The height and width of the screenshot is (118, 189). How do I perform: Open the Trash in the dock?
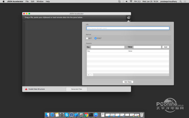(142, 115)
